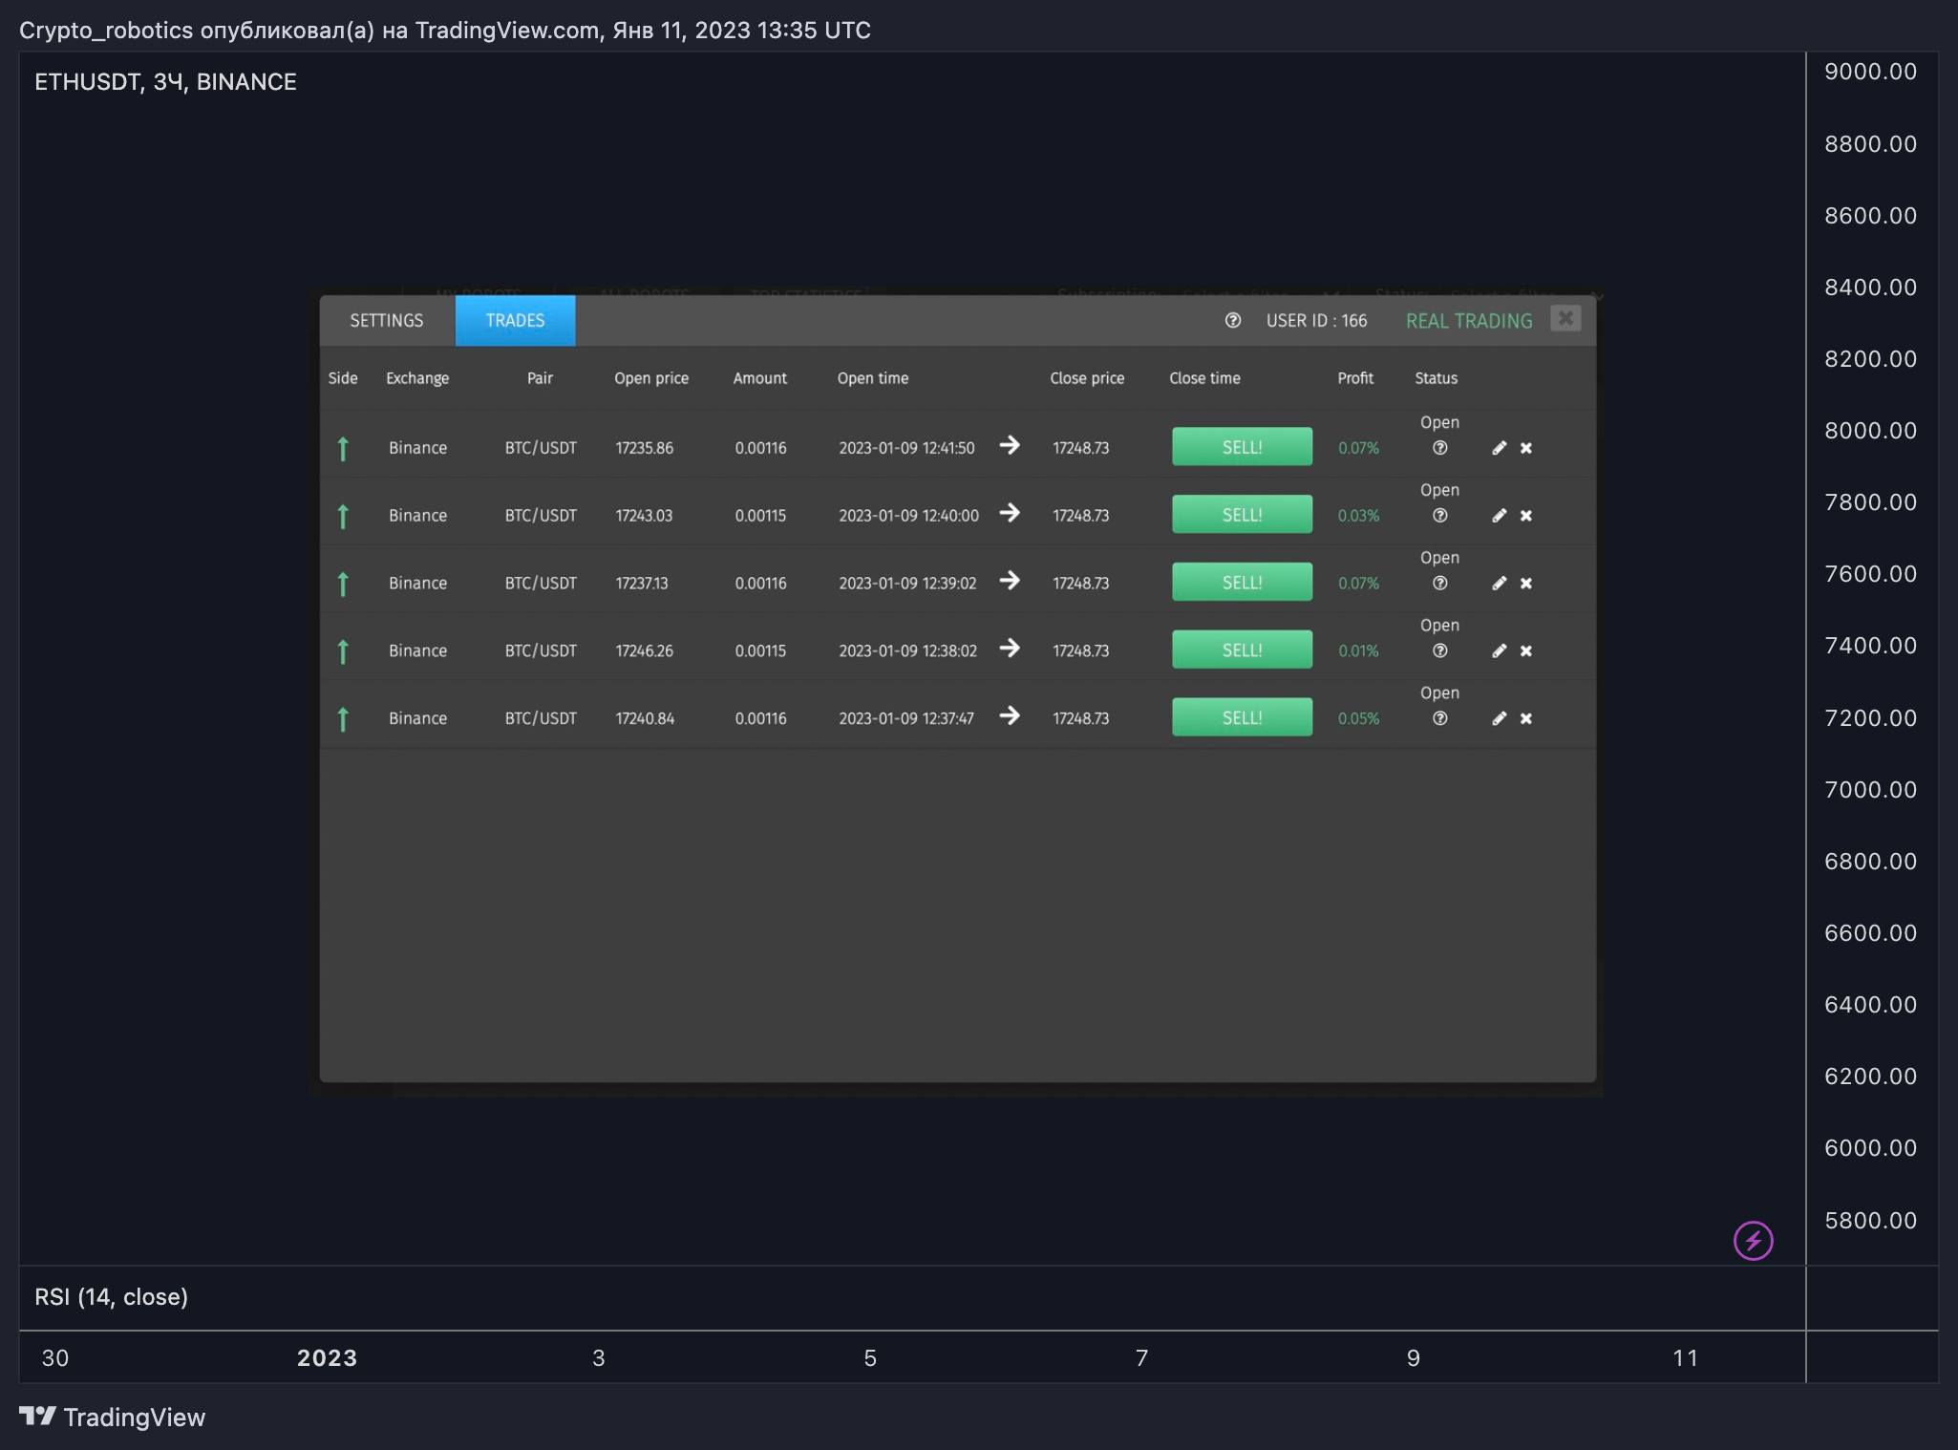Click the Close time column header
Screen dimensions: 1958x1450
(1204, 378)
